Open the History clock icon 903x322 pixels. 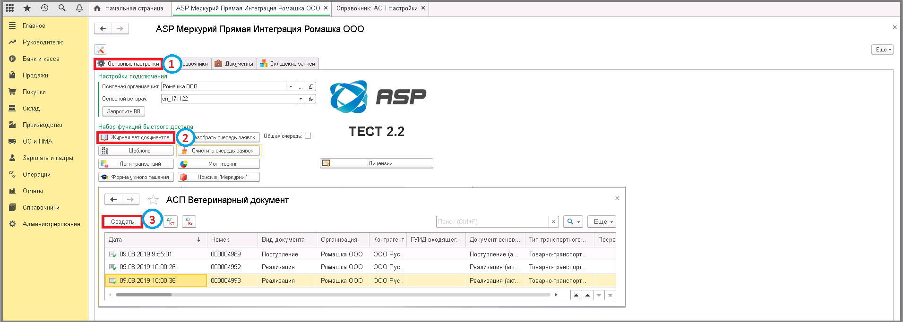point(44,8)
